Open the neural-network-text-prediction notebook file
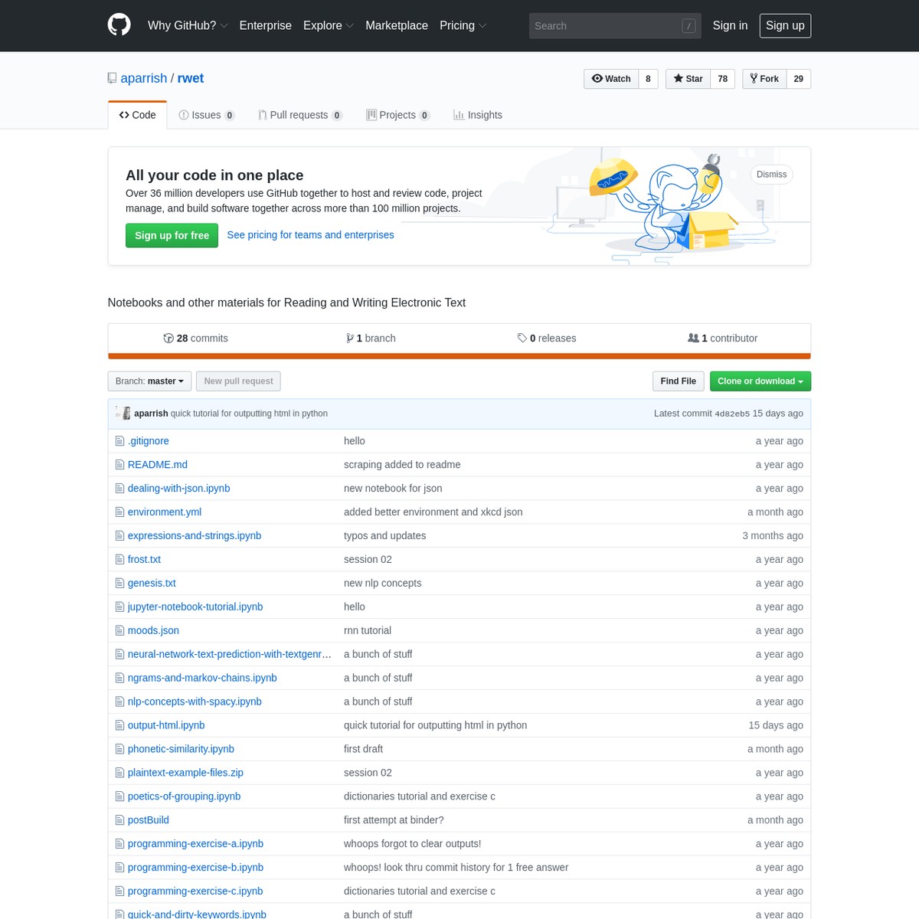The image size is (919, 919). [x=230, y=655]
